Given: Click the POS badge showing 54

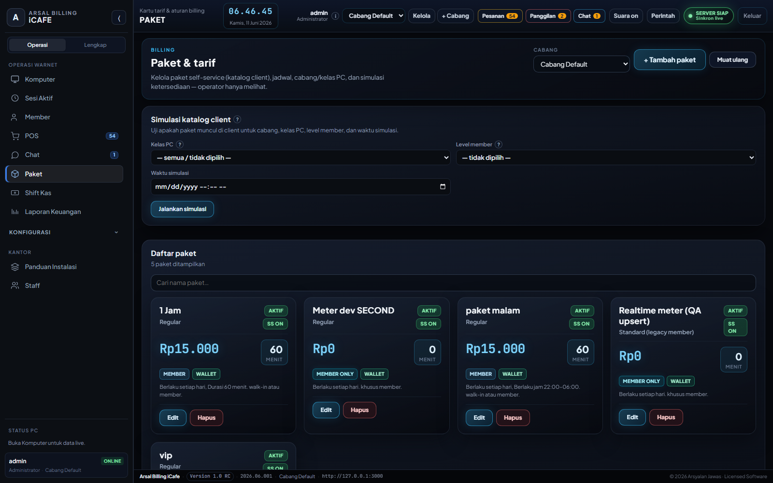Looking at the screenshot, I should [112, 136].
